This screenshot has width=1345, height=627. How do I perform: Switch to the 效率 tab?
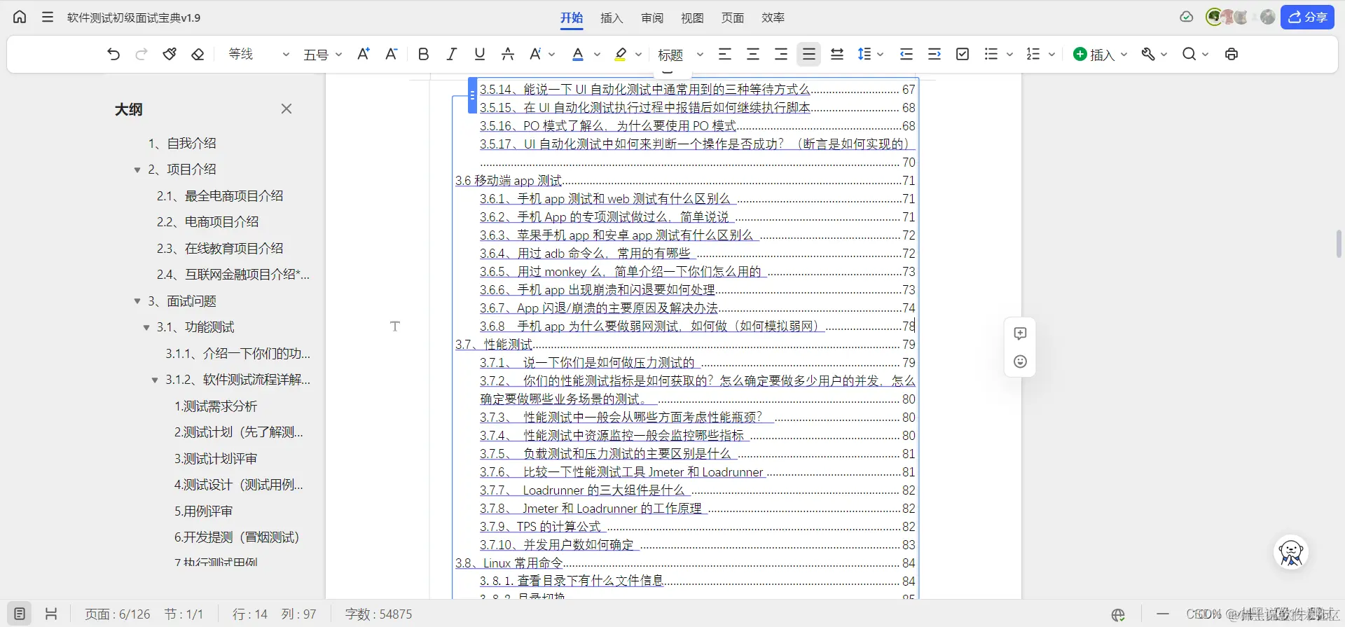tap(773, 18)
